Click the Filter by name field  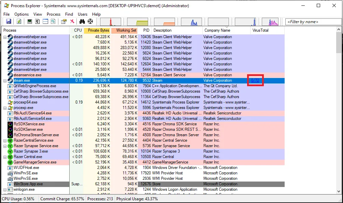(x=313, y=22)
